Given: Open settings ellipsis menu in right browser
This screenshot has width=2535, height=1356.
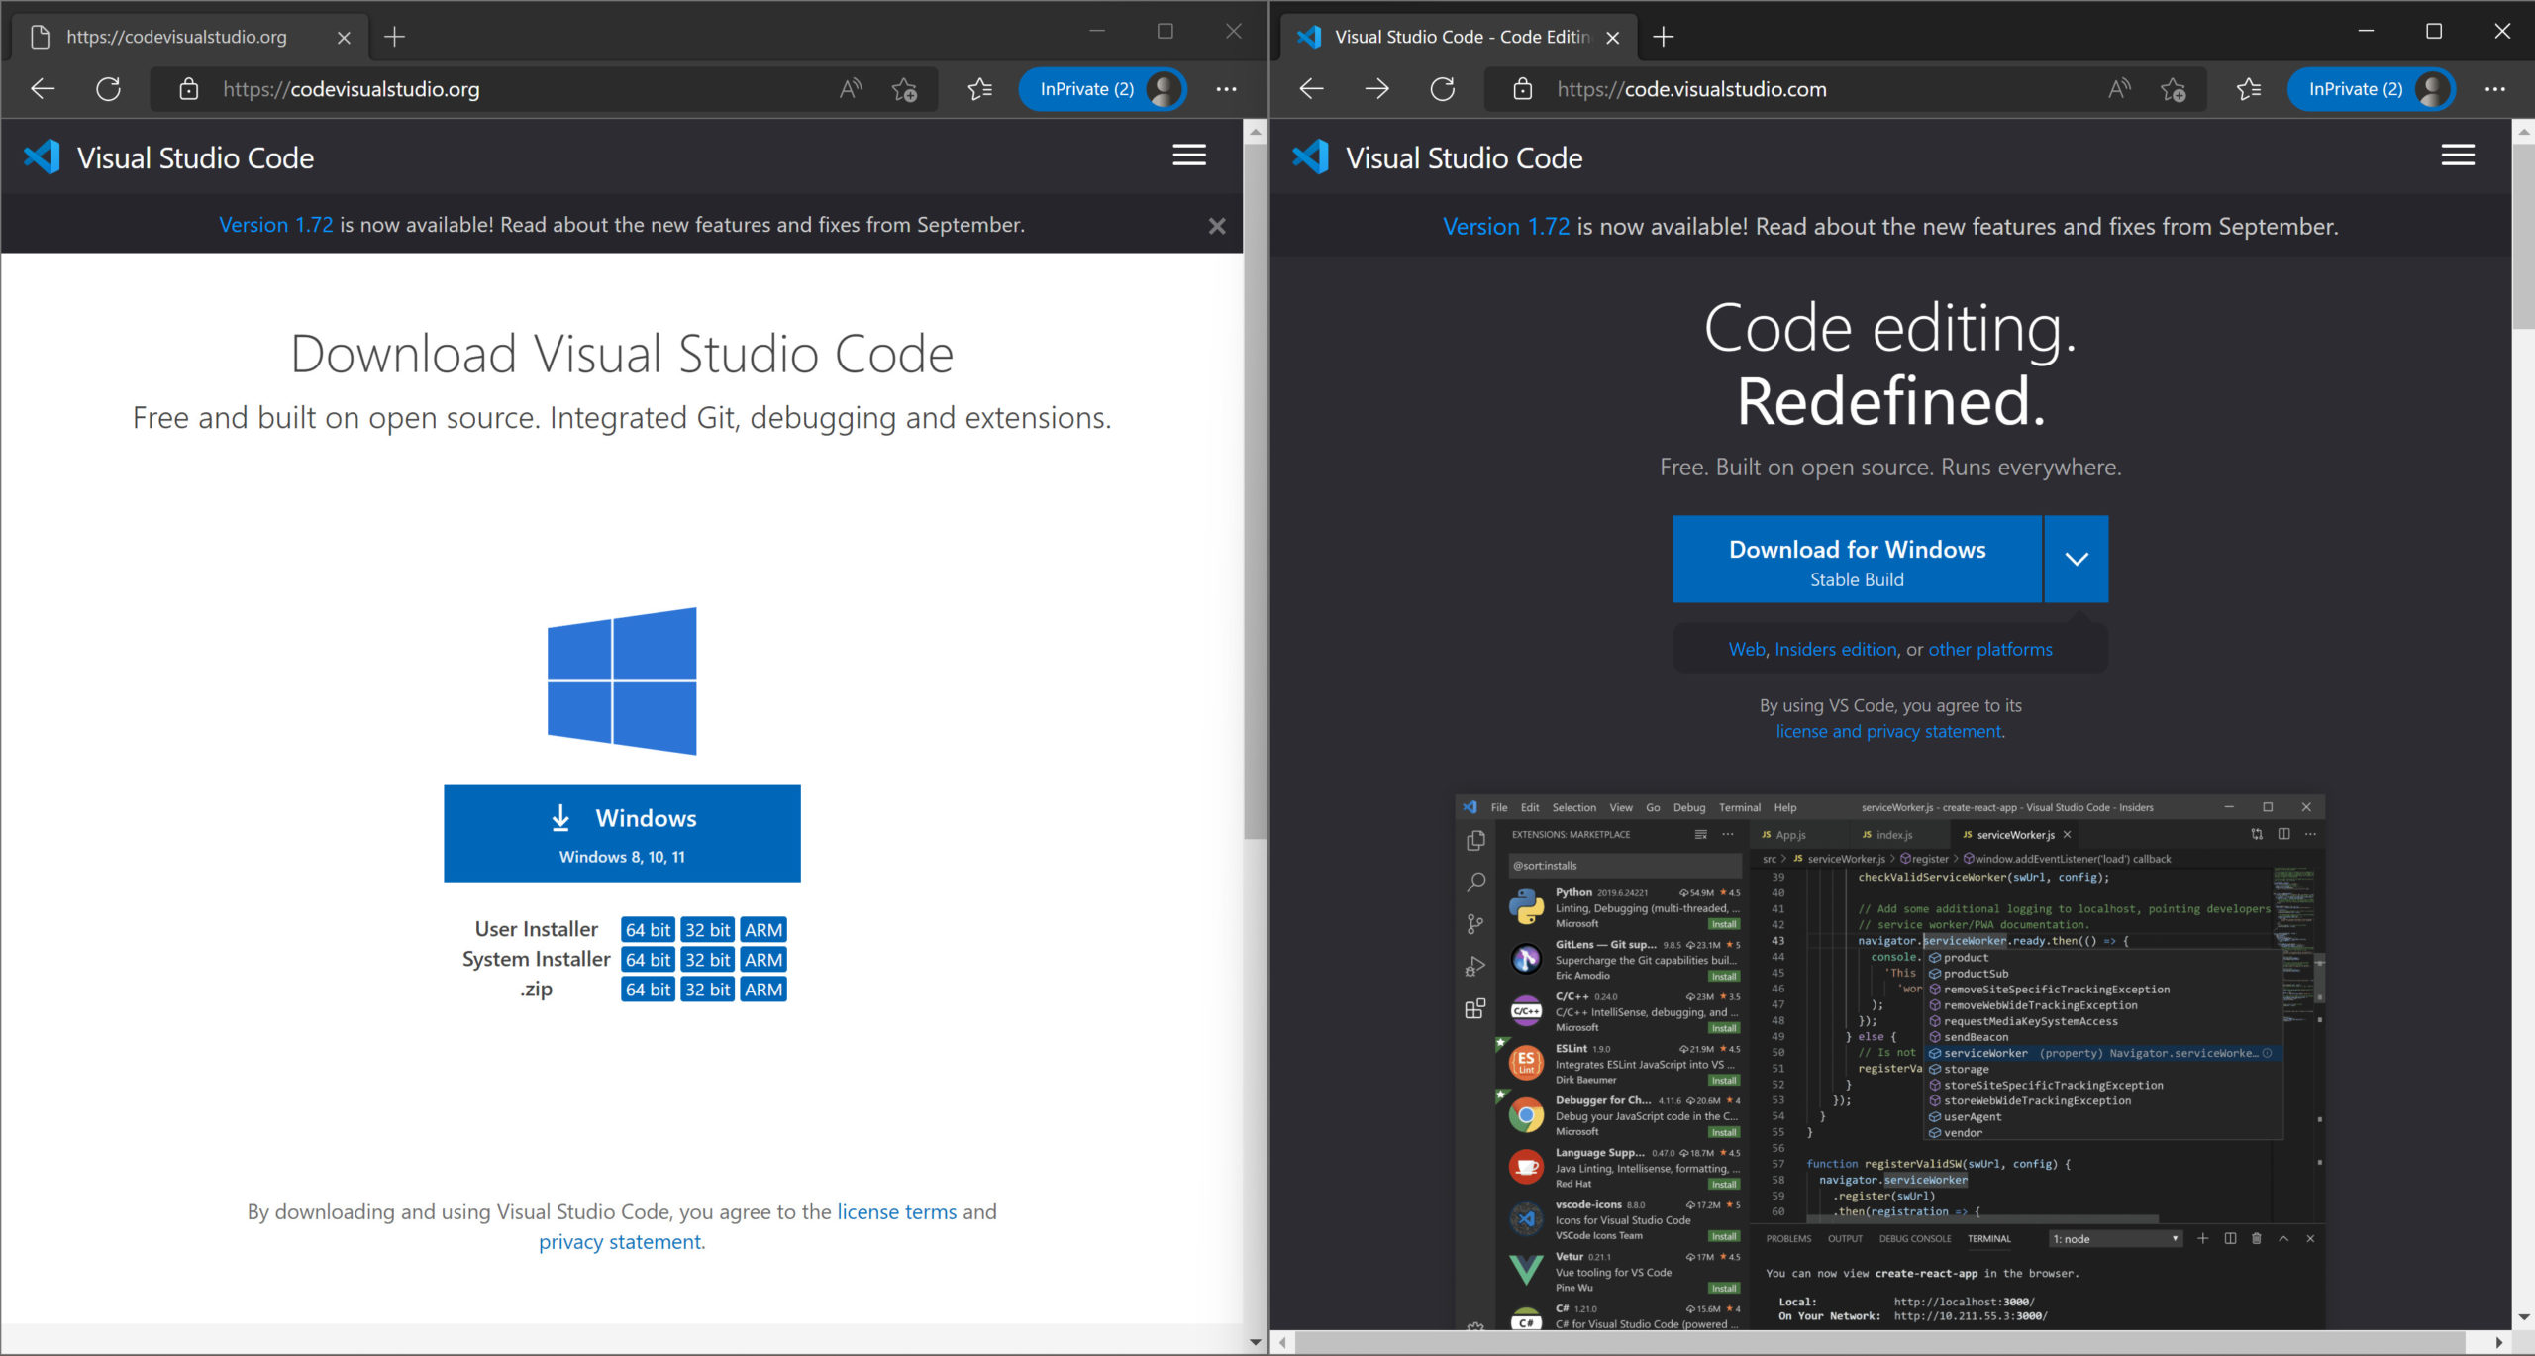Looking at the screenshot, I should (2494, 89).
